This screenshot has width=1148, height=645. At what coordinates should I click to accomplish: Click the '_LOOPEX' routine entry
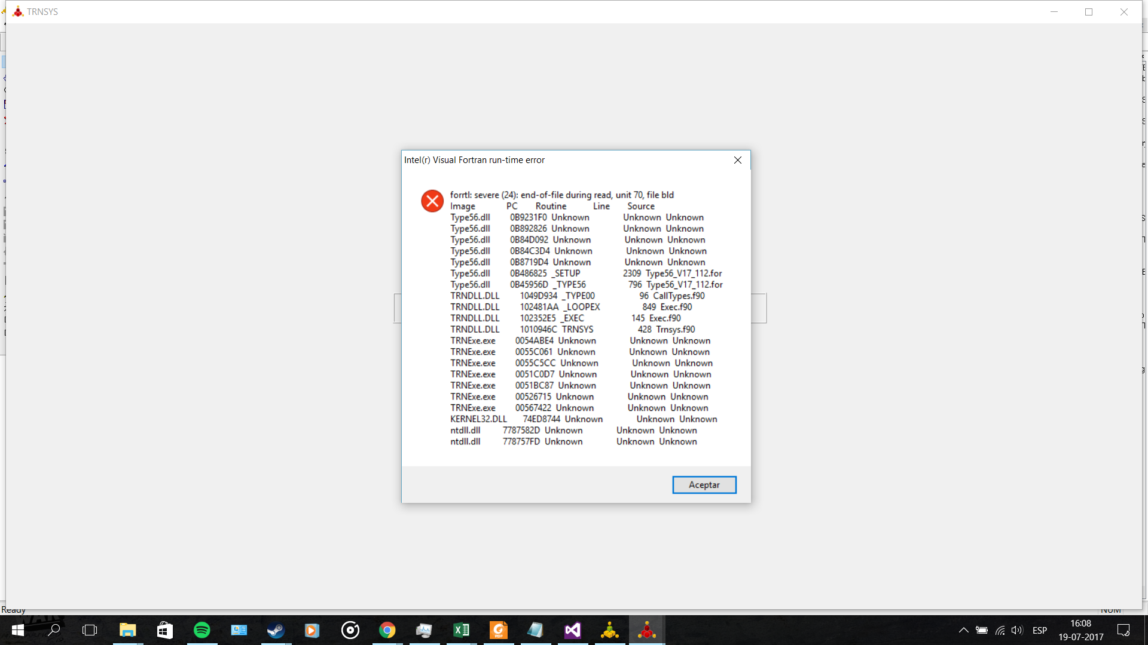582,307
